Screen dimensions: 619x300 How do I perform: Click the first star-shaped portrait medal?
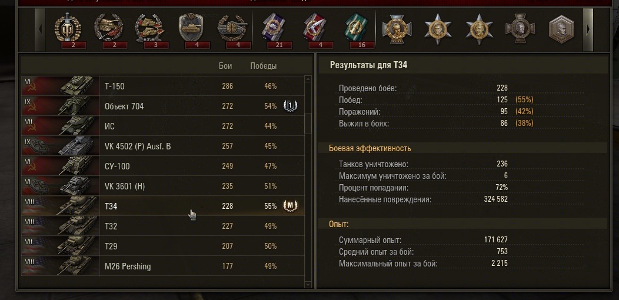pyautogui.click(x=438, y=29)
